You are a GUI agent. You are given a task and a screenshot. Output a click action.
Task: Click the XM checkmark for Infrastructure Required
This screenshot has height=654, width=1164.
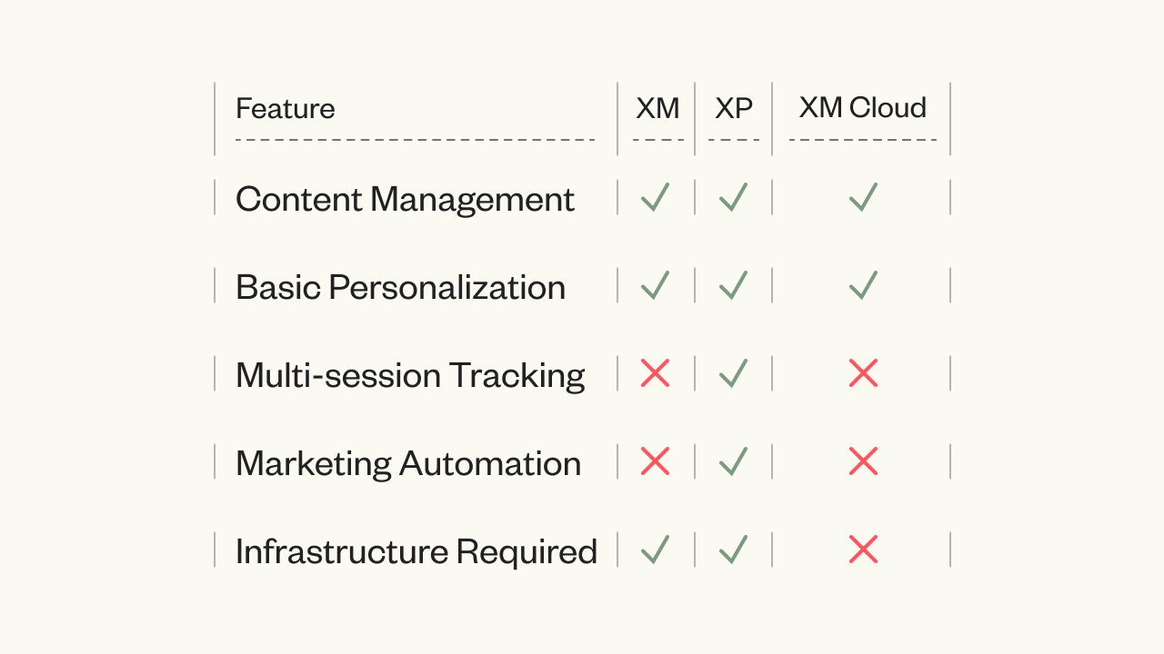tap(655, 550)
